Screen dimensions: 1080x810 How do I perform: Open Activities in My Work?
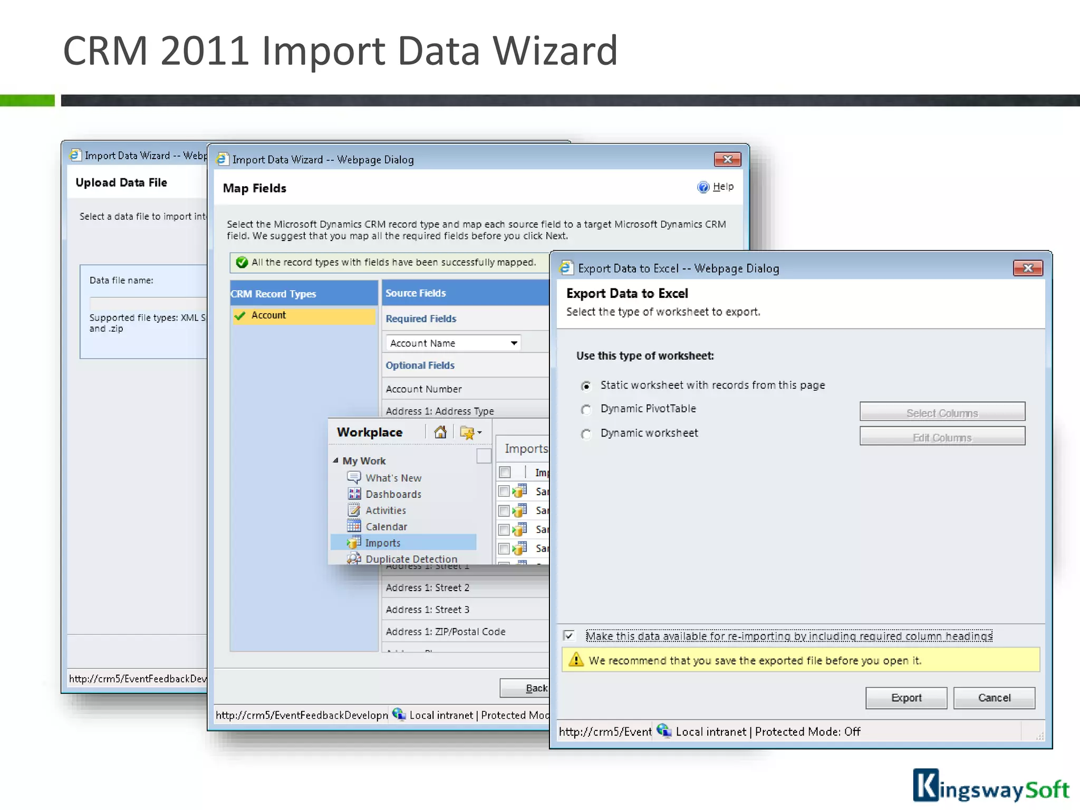click(386, 510)
